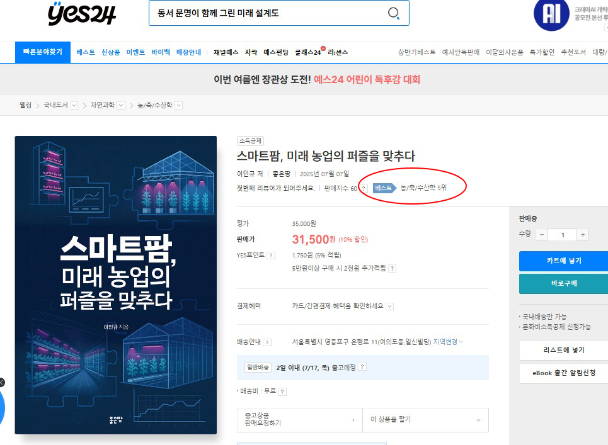This screenshot has width=608, height=445.
Task: Click the 농/축/수산학 5위 ranking link
Action: (x=423, y=188)
